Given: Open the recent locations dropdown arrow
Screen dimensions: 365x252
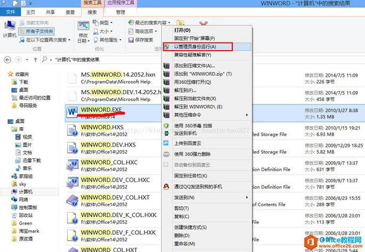Looking at the screenshot, I should [x=27, y=60].
